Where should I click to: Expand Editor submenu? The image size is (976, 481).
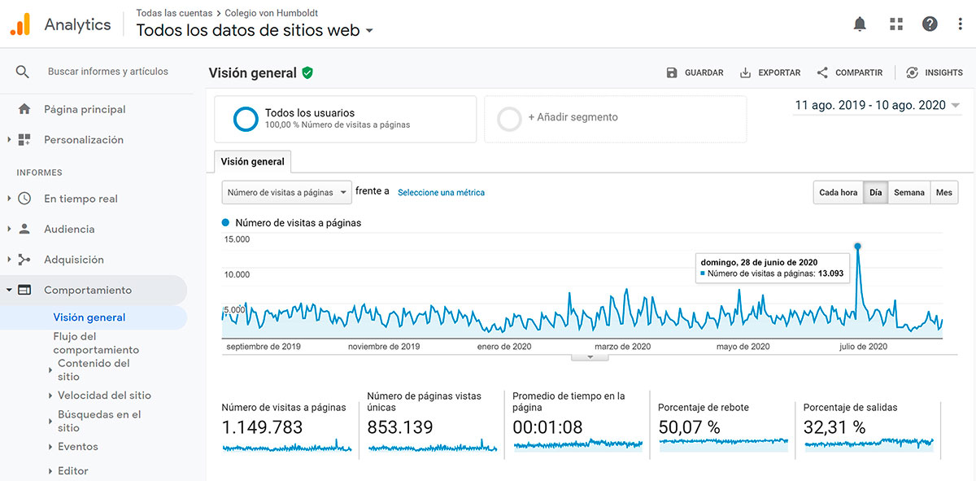51,471
